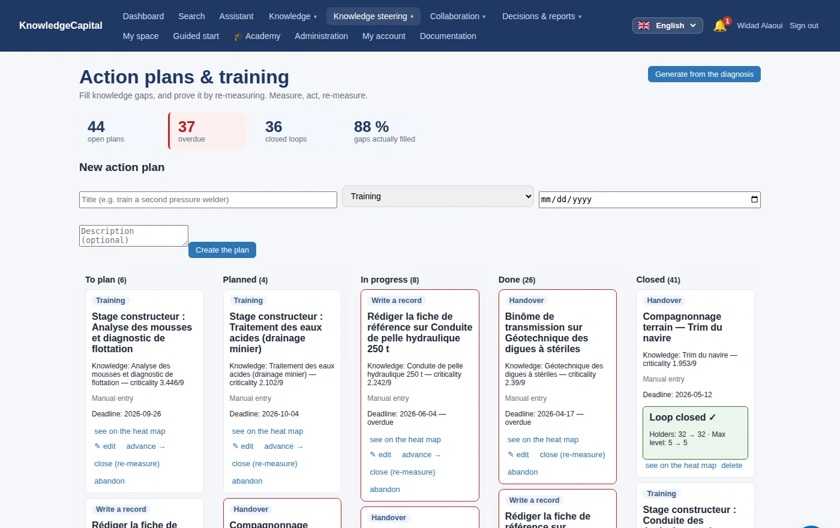The image size is (840, 528).
Task: Expand the Knowledge steering menu
Action: (x=373, y=16)
